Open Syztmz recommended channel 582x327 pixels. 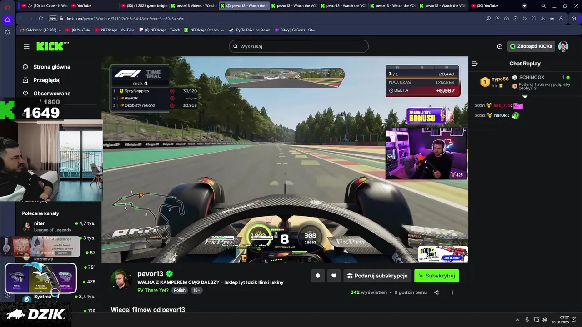59,297
